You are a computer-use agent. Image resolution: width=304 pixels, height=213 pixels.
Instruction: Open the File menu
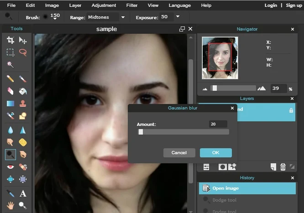11,5
